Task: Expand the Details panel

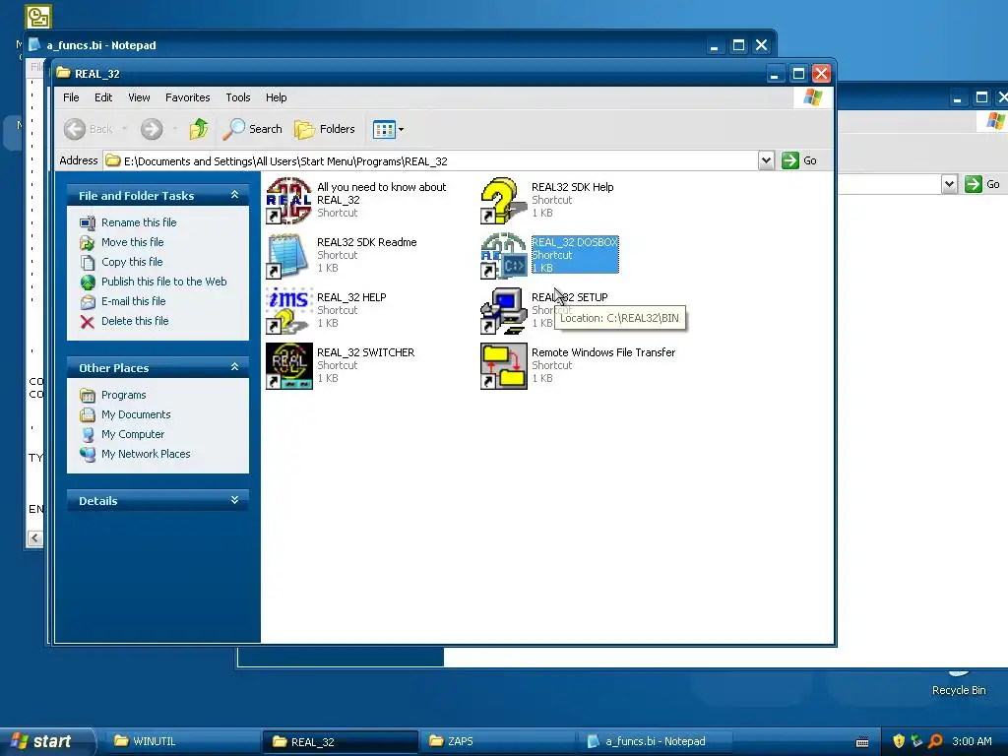Action: (x=234, y=500)
